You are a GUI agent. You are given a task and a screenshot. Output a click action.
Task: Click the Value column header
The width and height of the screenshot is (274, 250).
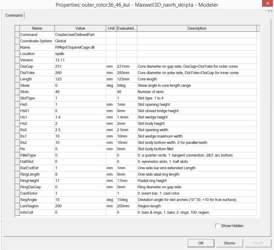coord(80,28)
